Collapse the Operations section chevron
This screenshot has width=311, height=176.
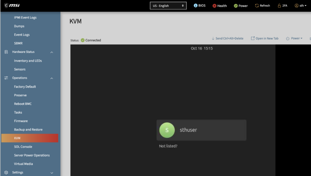point(52,78)
